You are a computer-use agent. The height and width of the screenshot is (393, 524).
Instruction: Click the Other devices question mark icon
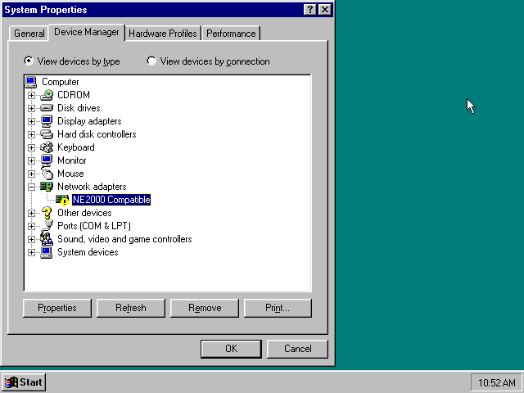[47, 213]
